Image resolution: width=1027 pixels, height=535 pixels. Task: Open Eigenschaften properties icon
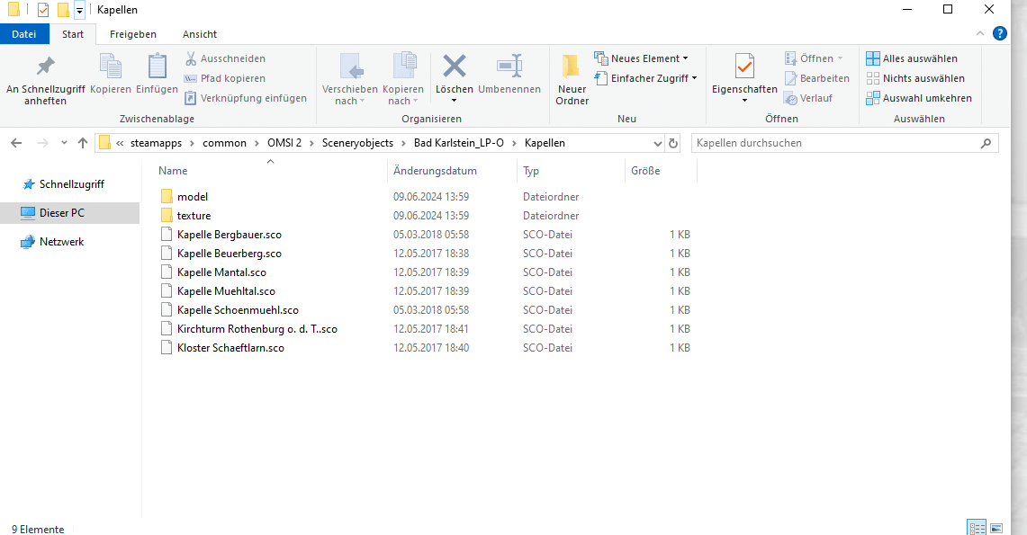point(743,67)
